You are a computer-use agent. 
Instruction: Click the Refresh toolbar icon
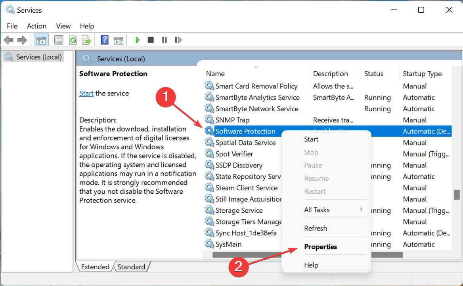point(73,40)
